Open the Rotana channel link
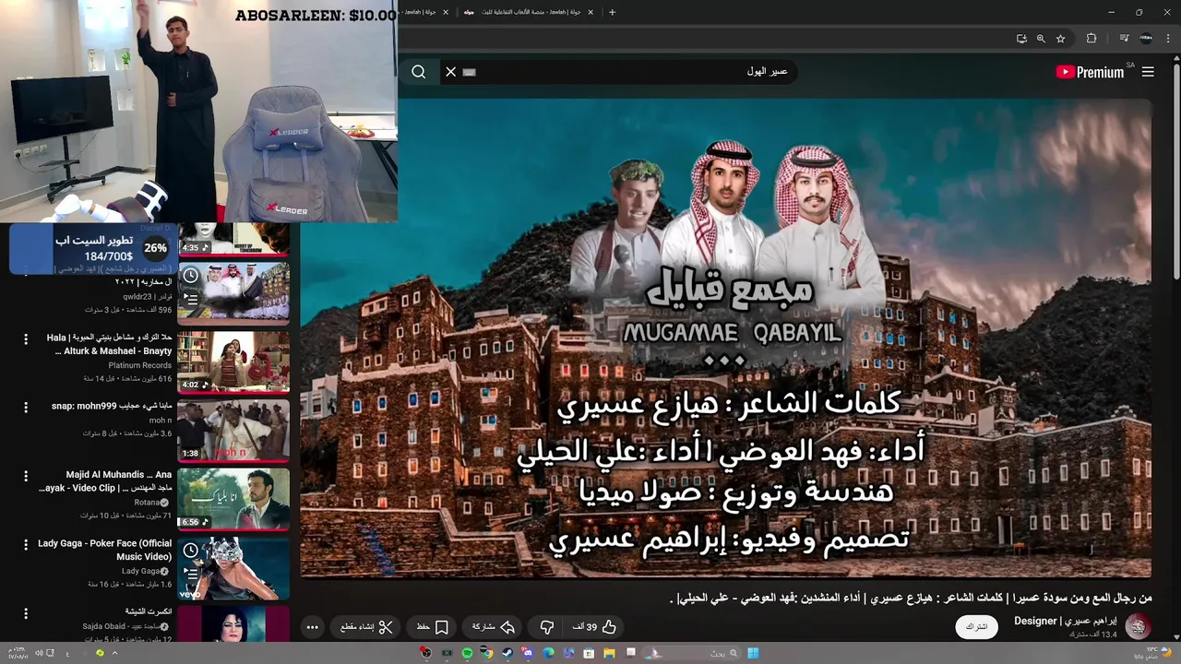Screen dimensions: 1181x664 click(x=148, y=503)
